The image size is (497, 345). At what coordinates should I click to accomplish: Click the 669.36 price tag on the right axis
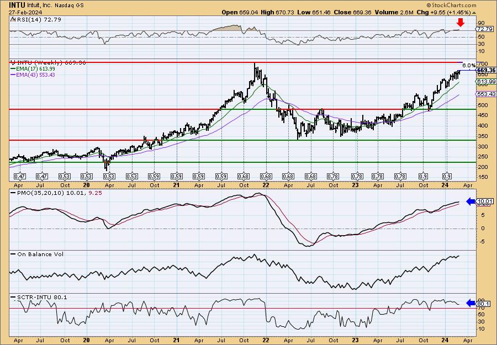[486, 70]
